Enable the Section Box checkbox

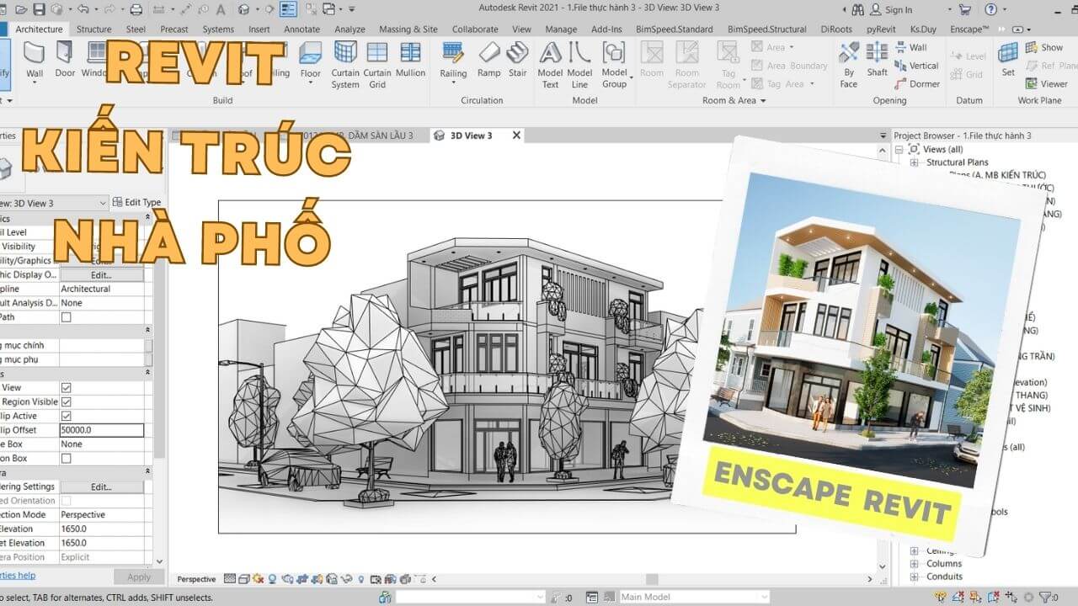(x=67, y=459)
